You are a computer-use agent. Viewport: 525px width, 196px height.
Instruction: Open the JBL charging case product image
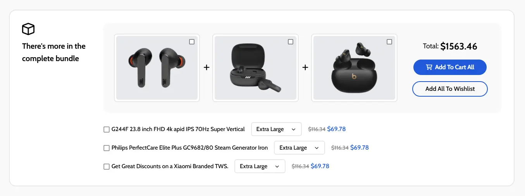[255, 68]
